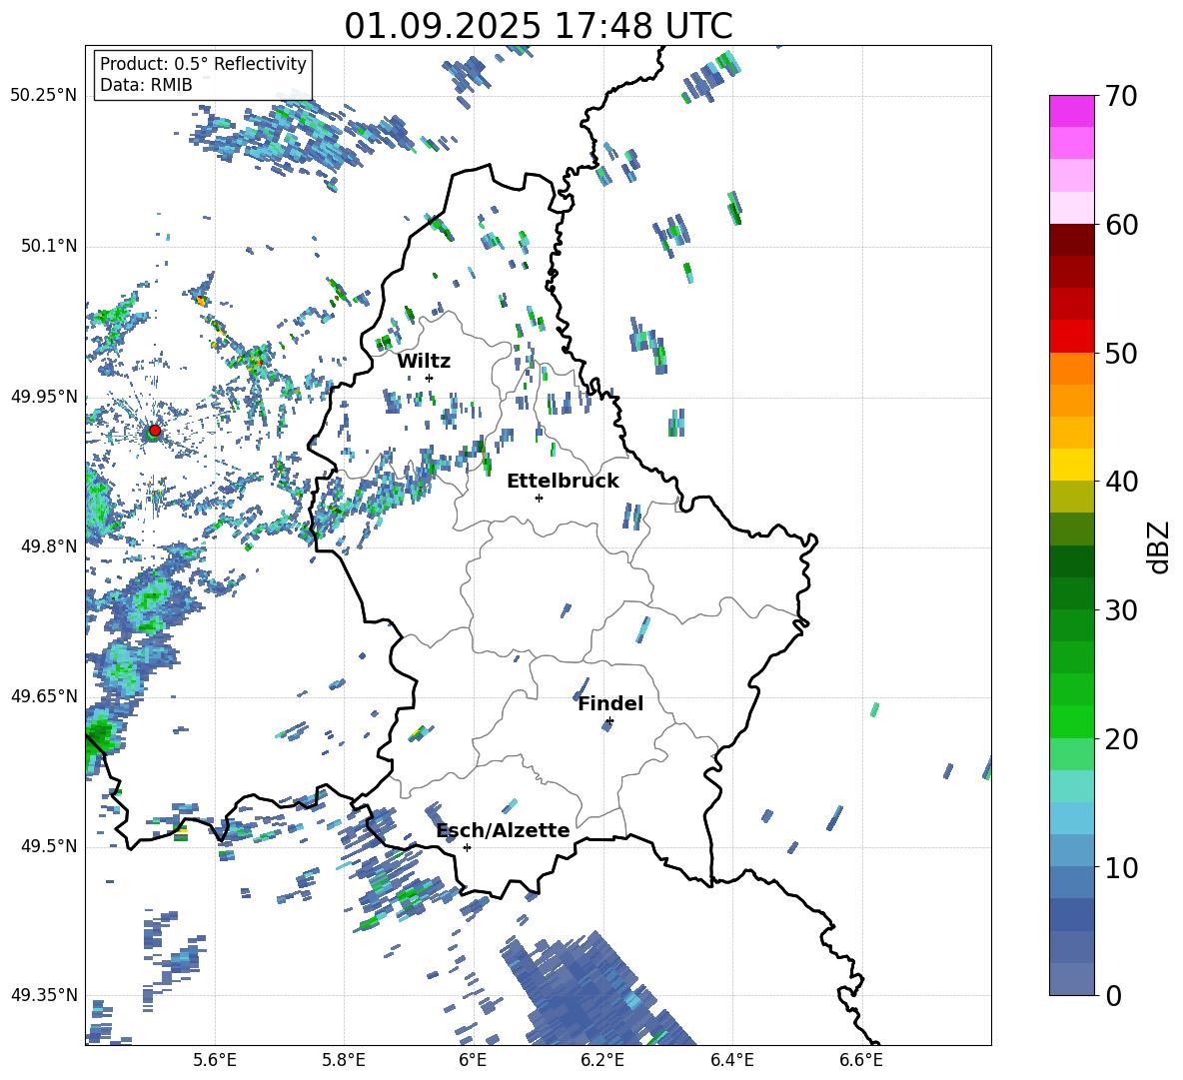Click the colorbar tick label '60'
1183x1080 pixels.
point(1120,225)
